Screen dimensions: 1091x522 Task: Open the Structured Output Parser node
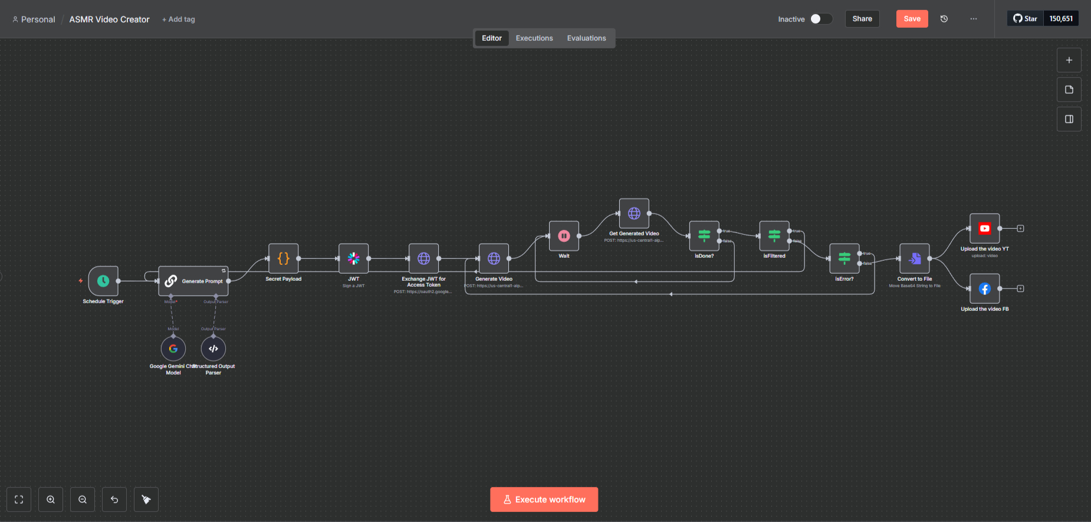[x=213, y=349]
